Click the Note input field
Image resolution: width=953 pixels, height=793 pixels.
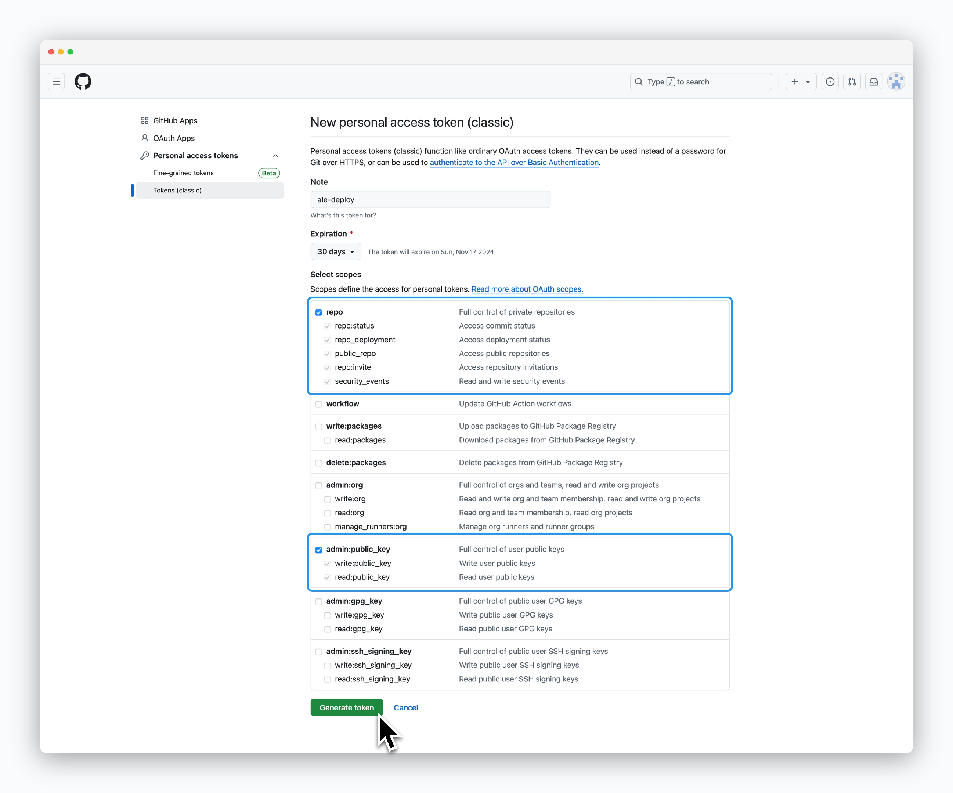pyautogui.click(x=430, y=200)
